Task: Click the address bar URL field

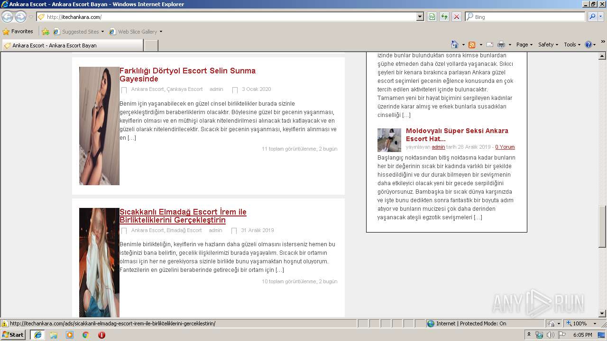Action: click(230, 17)
